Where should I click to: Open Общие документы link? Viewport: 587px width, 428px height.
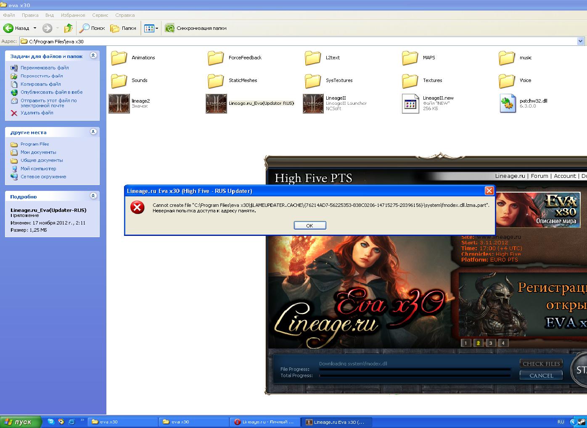pos(42,160)
